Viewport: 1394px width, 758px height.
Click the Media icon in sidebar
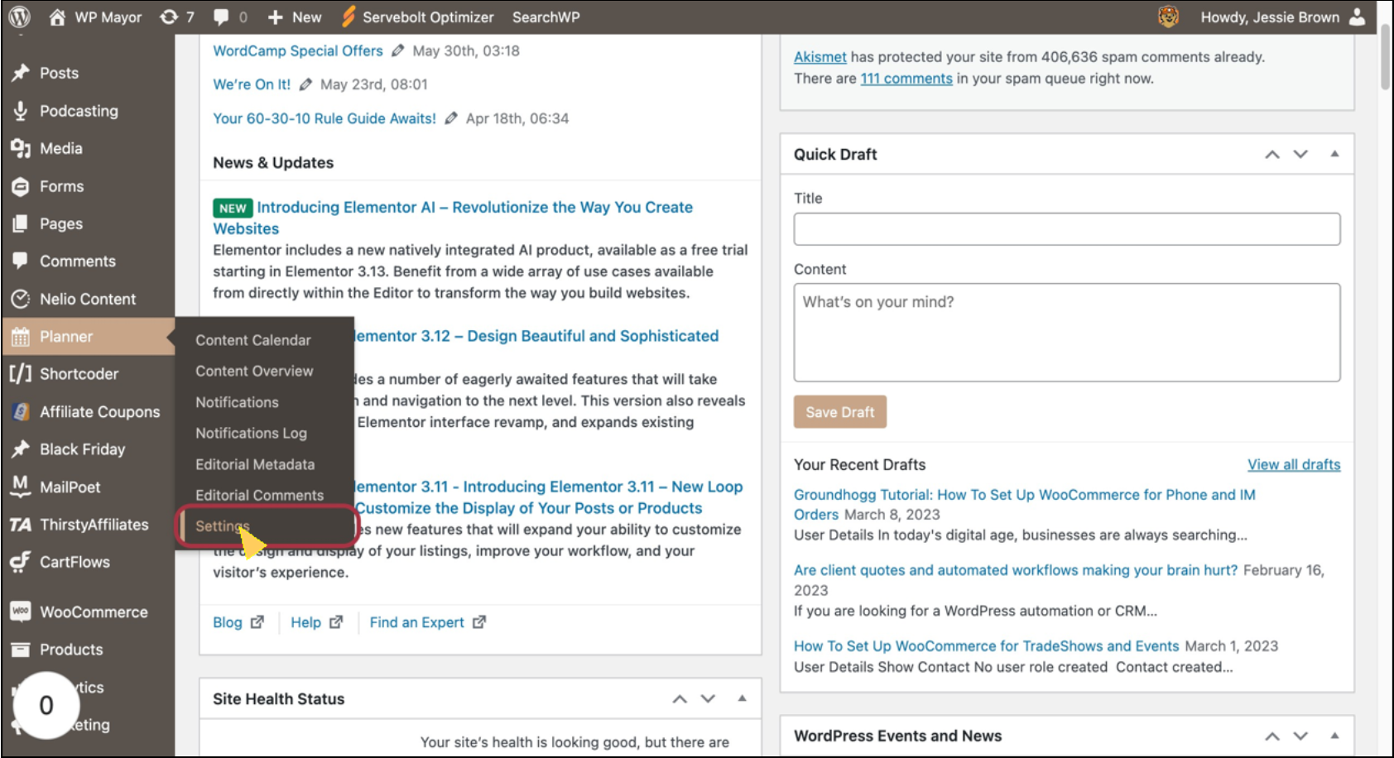[21, 148]
